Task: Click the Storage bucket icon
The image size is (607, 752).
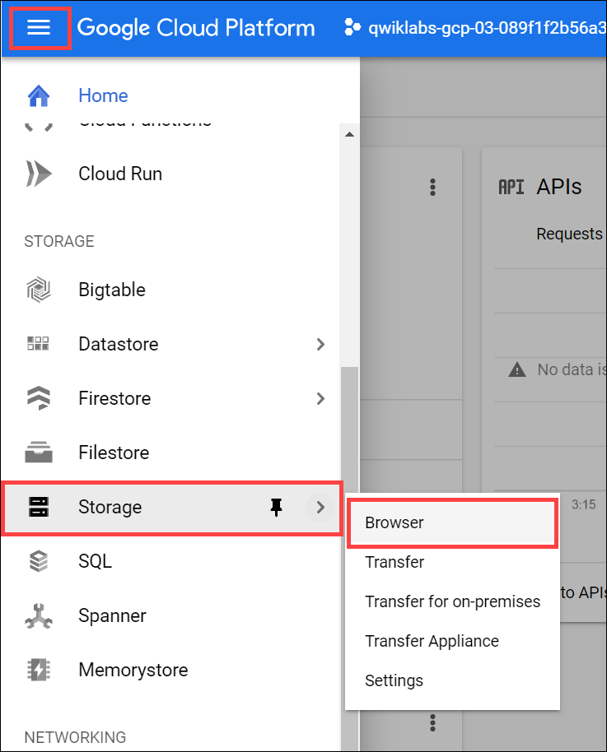Action: [x=39, y=507]
